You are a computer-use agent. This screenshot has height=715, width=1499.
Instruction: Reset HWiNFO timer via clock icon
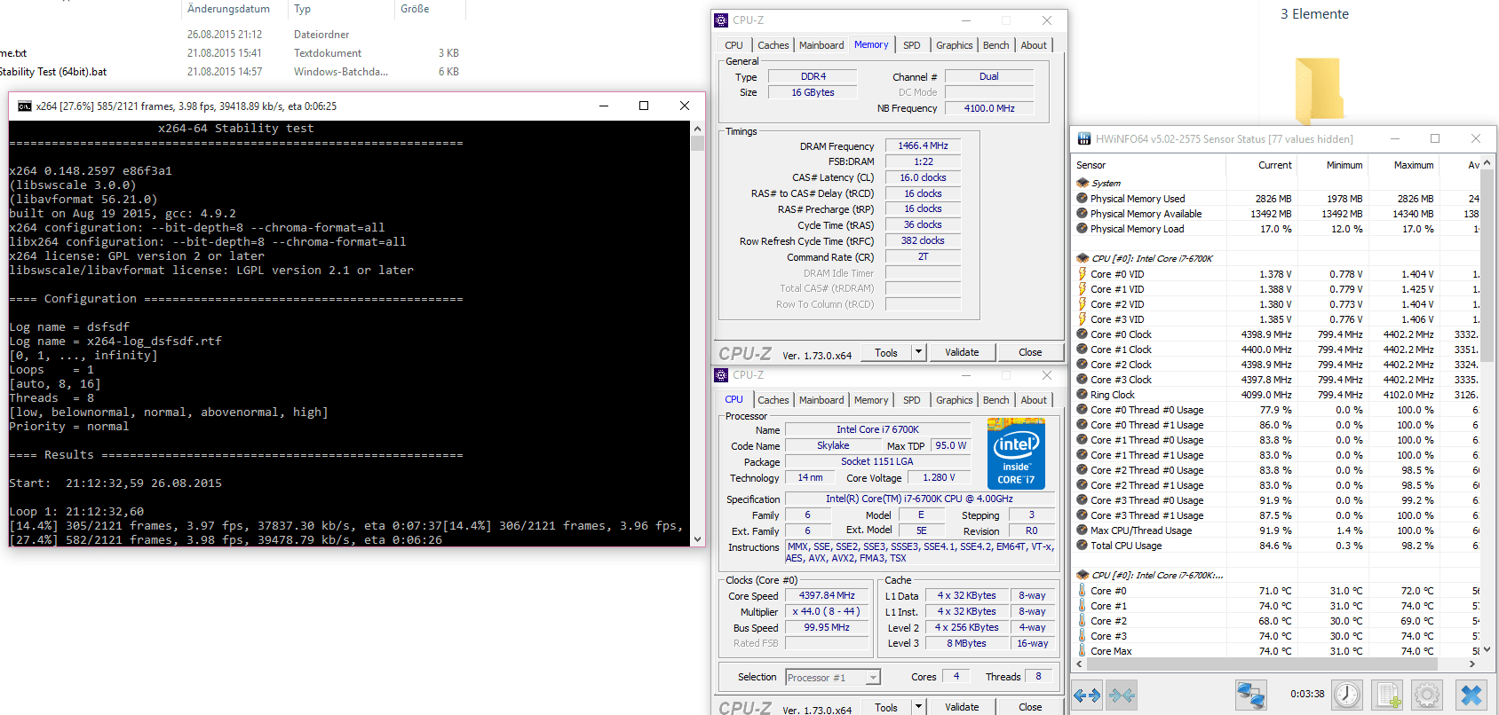(x=1347, y=695)
